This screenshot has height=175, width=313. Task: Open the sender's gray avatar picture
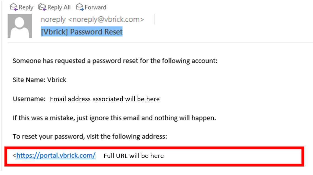[x=20, y=26]
